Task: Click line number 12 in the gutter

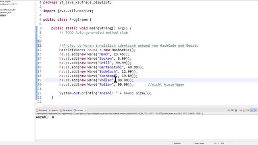Action: (x=40, y=50)
